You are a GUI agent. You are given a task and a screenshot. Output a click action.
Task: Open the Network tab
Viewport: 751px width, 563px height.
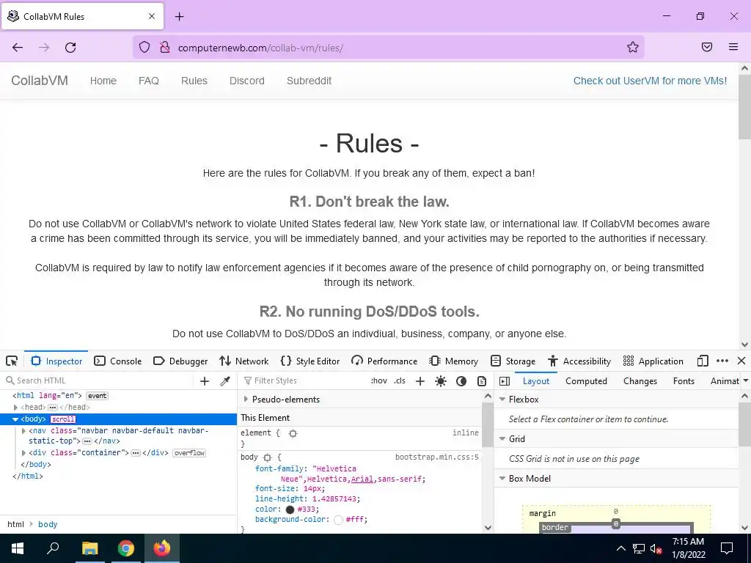click(x=243, y=361)
